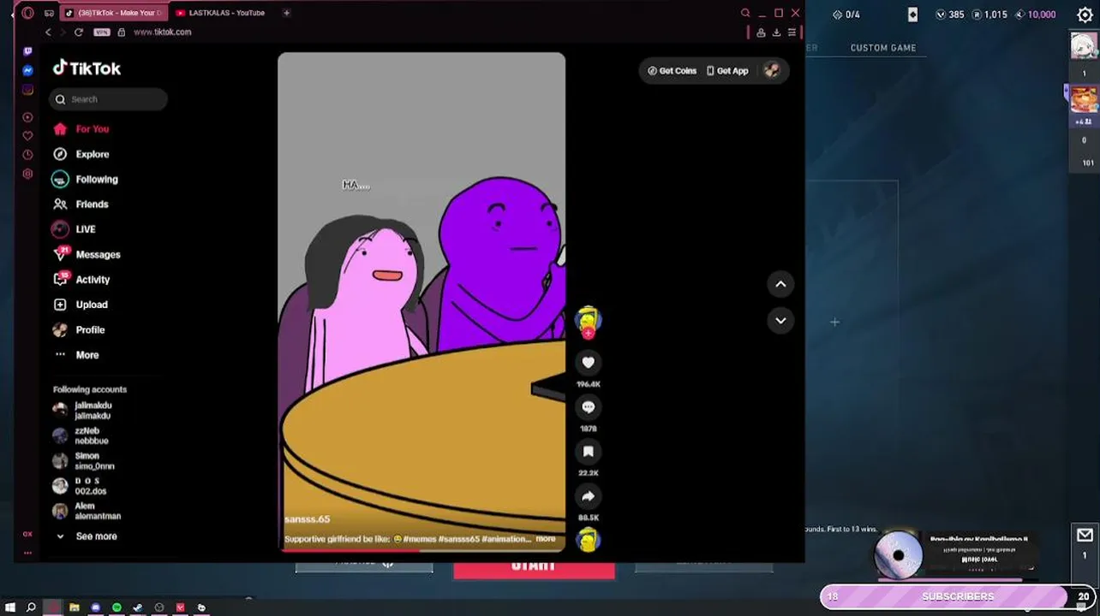Go back in the browser
This screenshot has width=1100, height=616.
tap(48, 32)
